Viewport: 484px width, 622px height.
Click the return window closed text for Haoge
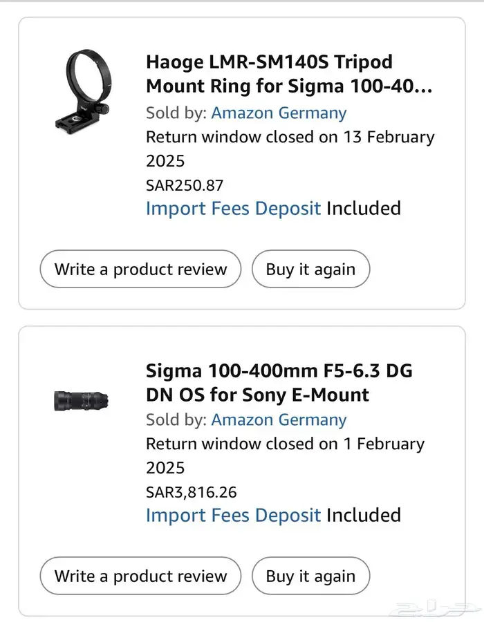[x=290, y=137]
